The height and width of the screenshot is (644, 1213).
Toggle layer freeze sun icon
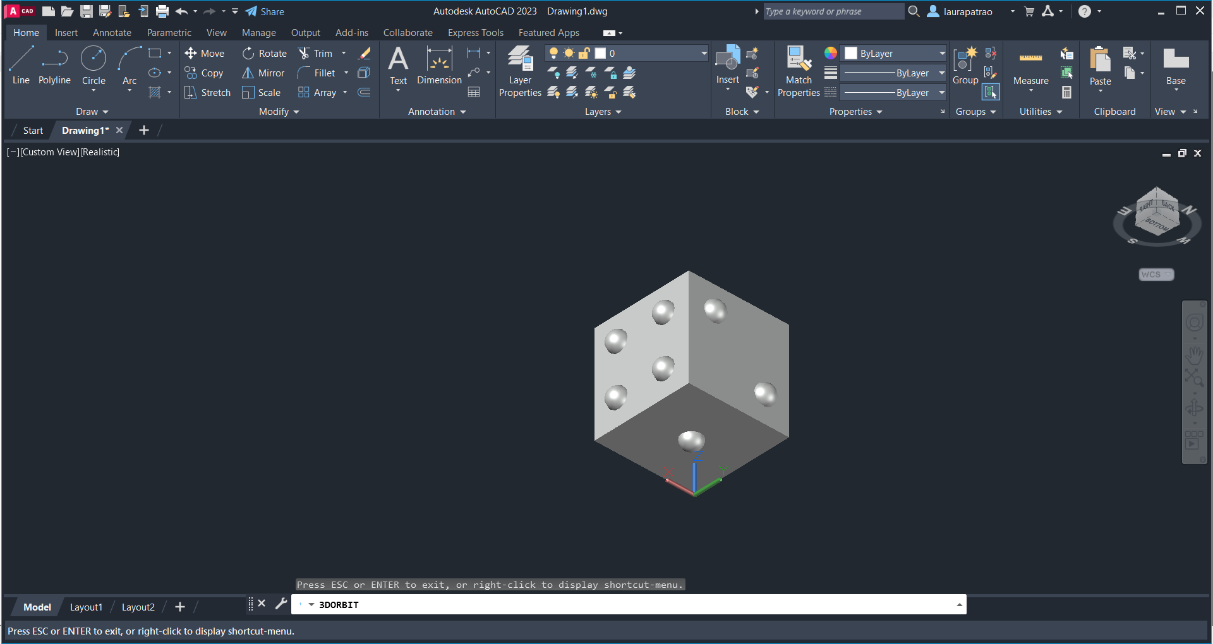click(569, 54)
